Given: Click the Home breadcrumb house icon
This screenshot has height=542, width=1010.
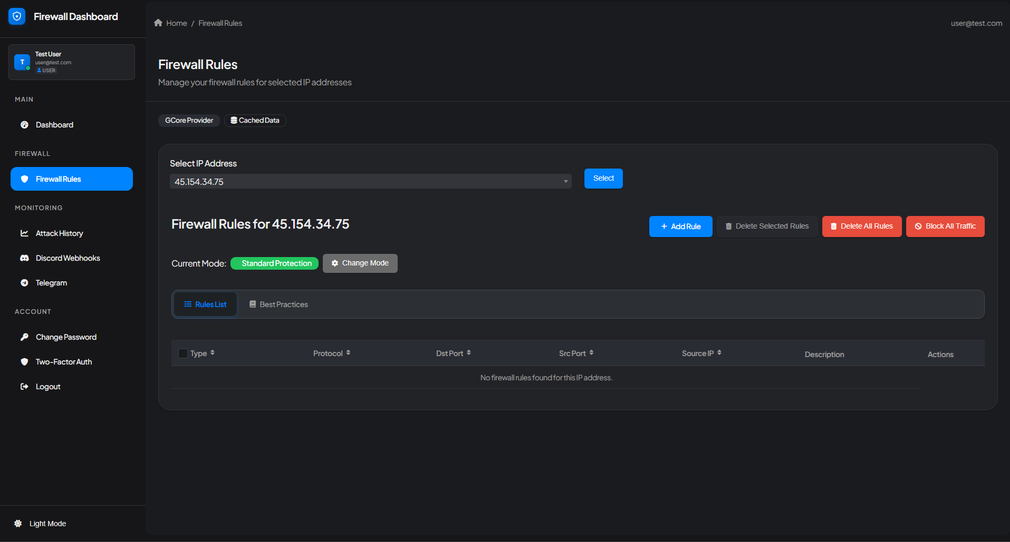Looking at the screenshot, I should click(158, 23).
